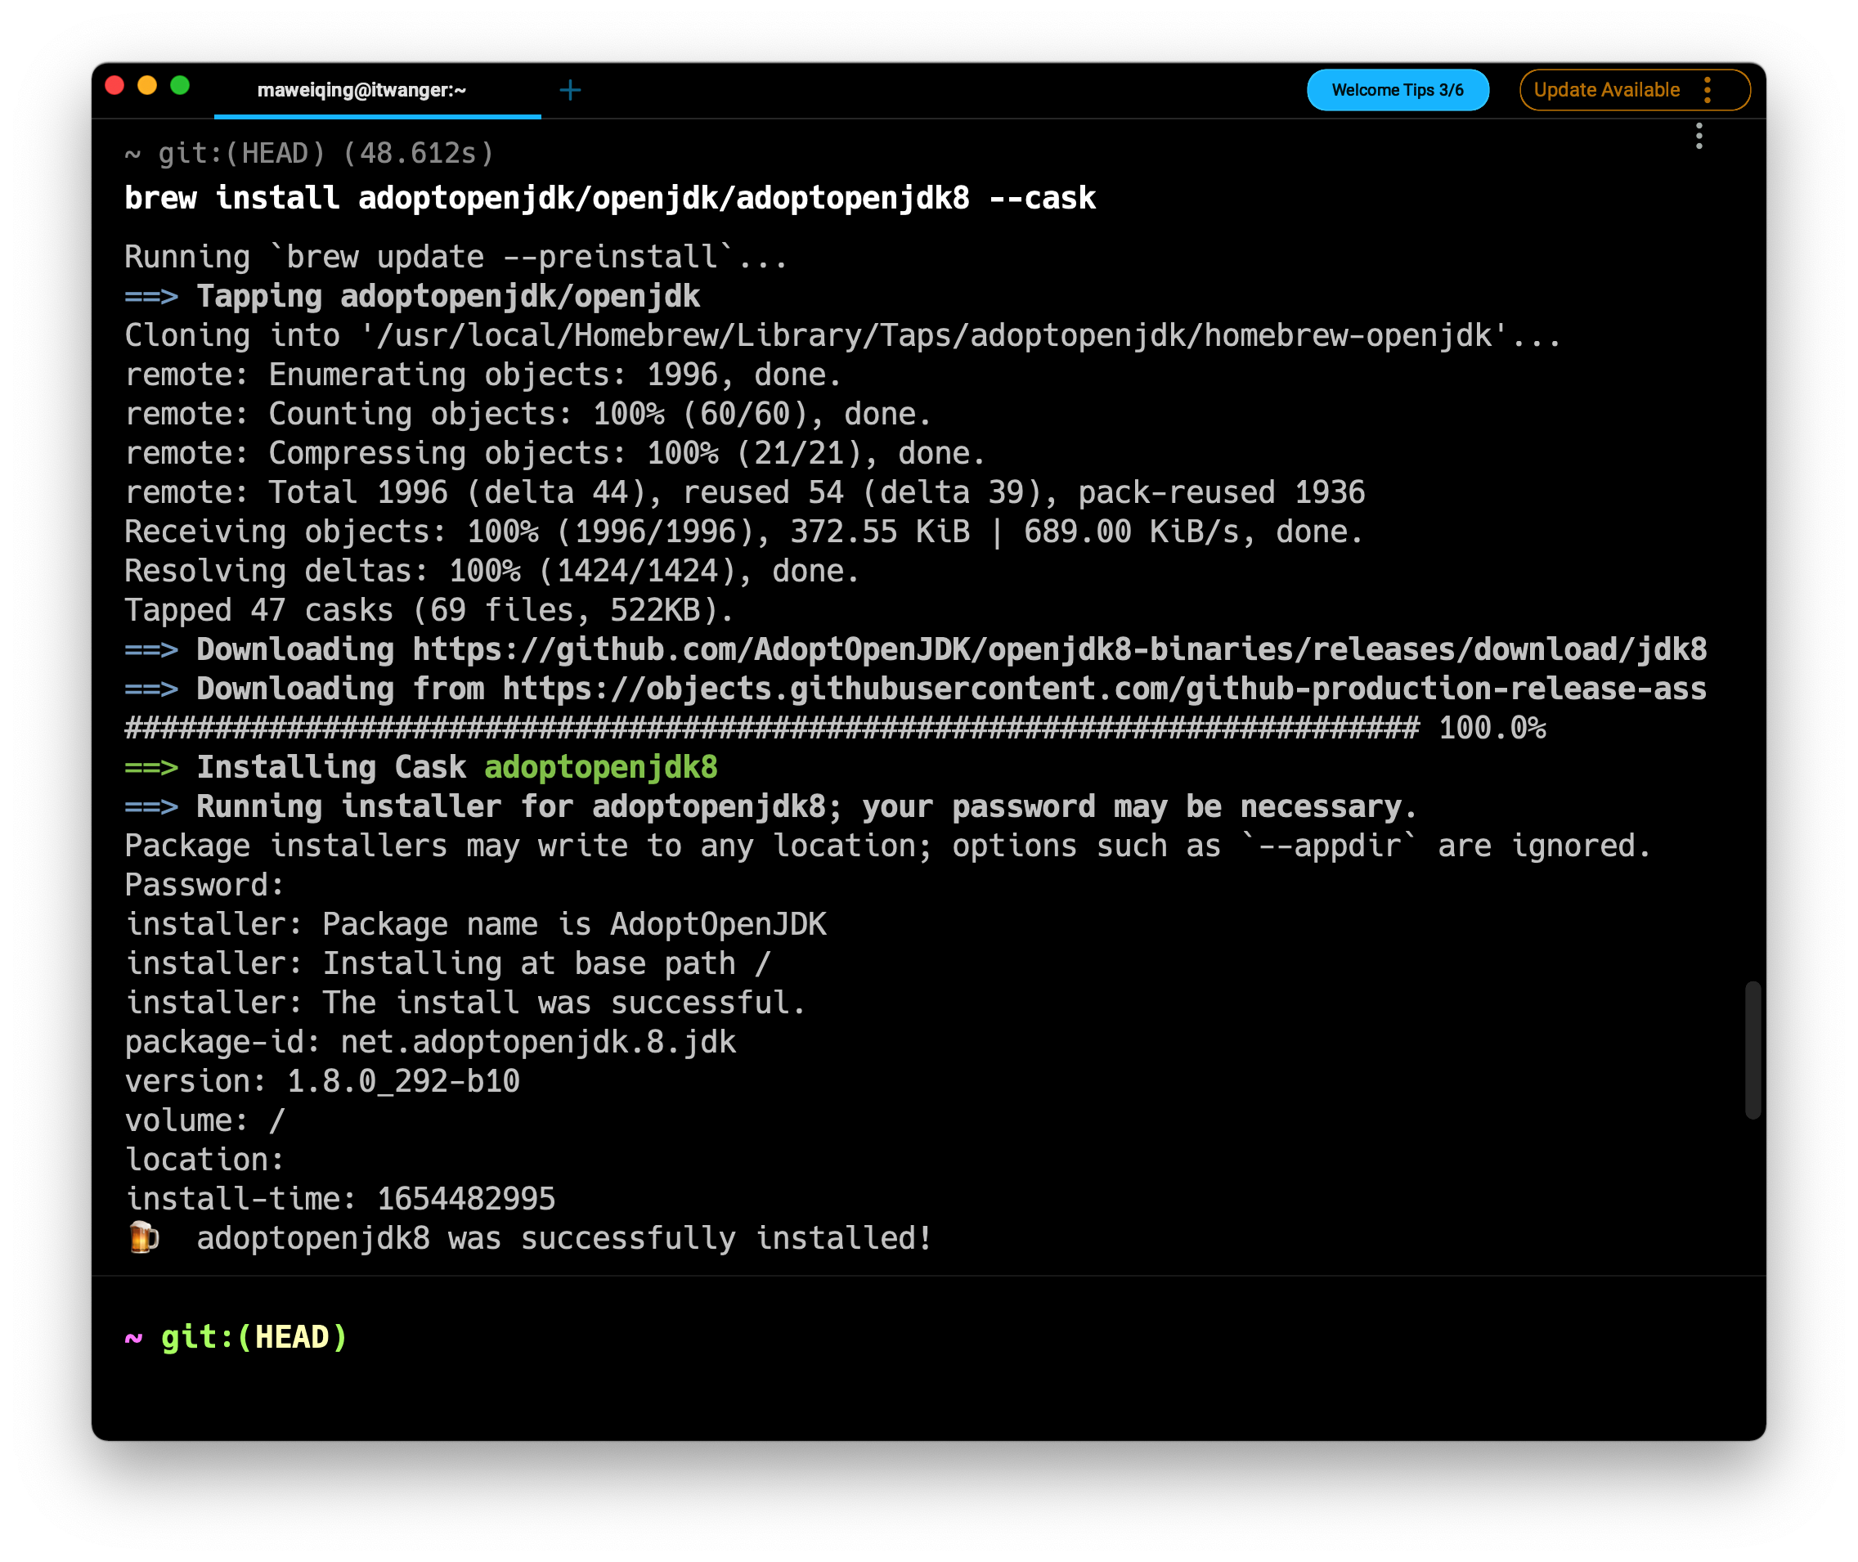Click the Tapping adoptopenjdk/openjdk line
Viewport: 1858px width, 1562px height.
coord(447,297)
